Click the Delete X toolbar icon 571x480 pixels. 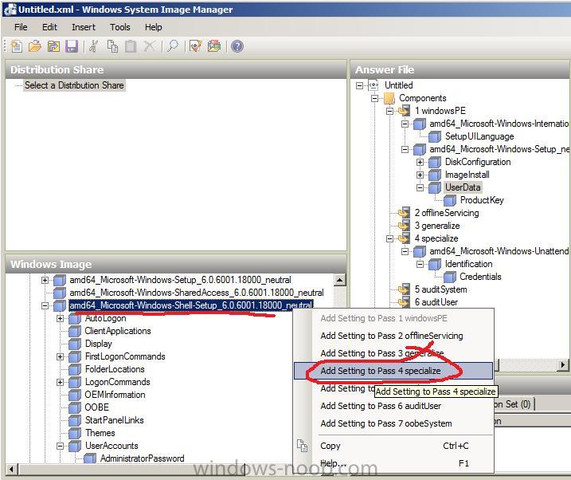[x=149, y=46]
